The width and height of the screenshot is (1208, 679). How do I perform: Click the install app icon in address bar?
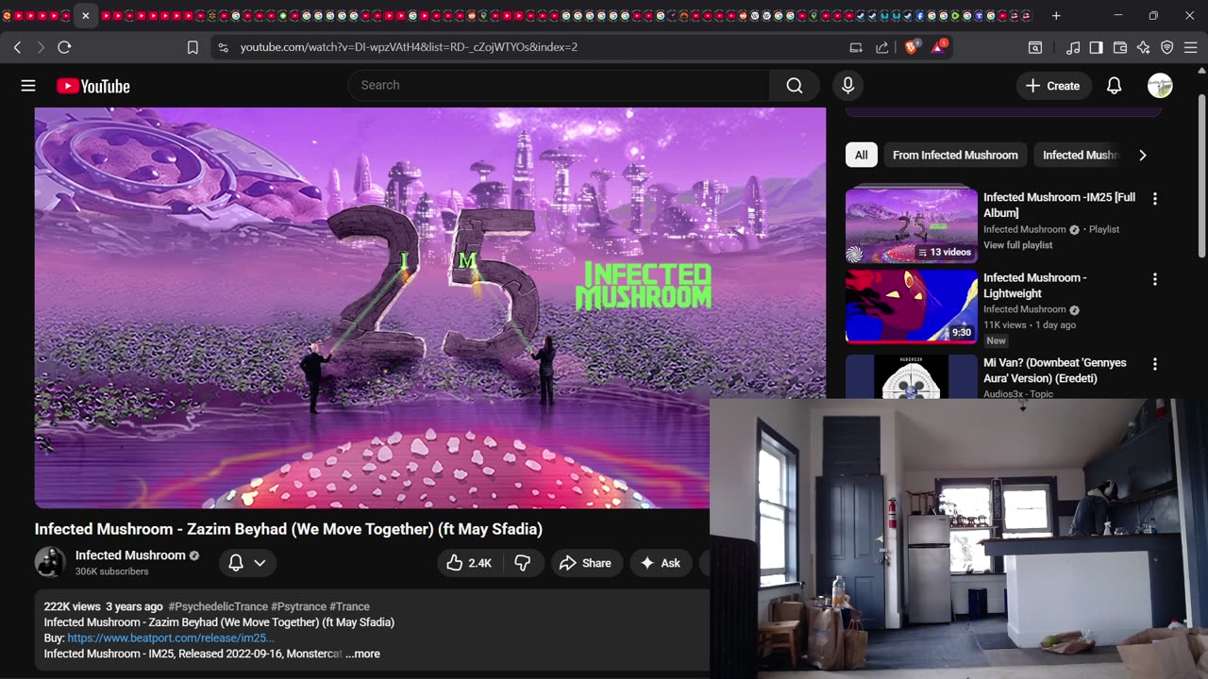tap(856, 47)
